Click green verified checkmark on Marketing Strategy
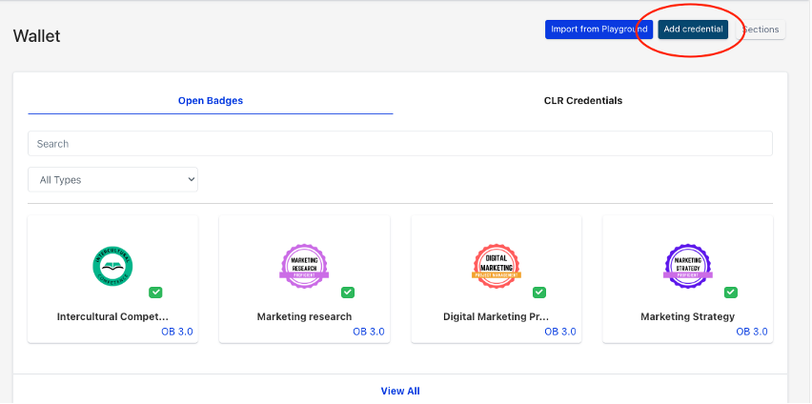 click(x=731, y=293)
